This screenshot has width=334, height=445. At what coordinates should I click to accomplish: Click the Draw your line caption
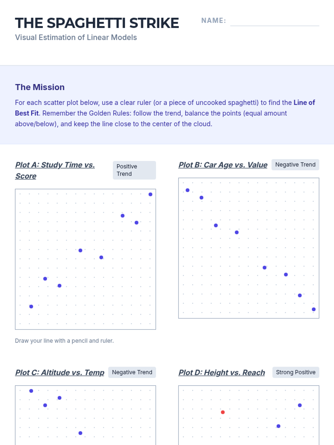click(64, 341)
